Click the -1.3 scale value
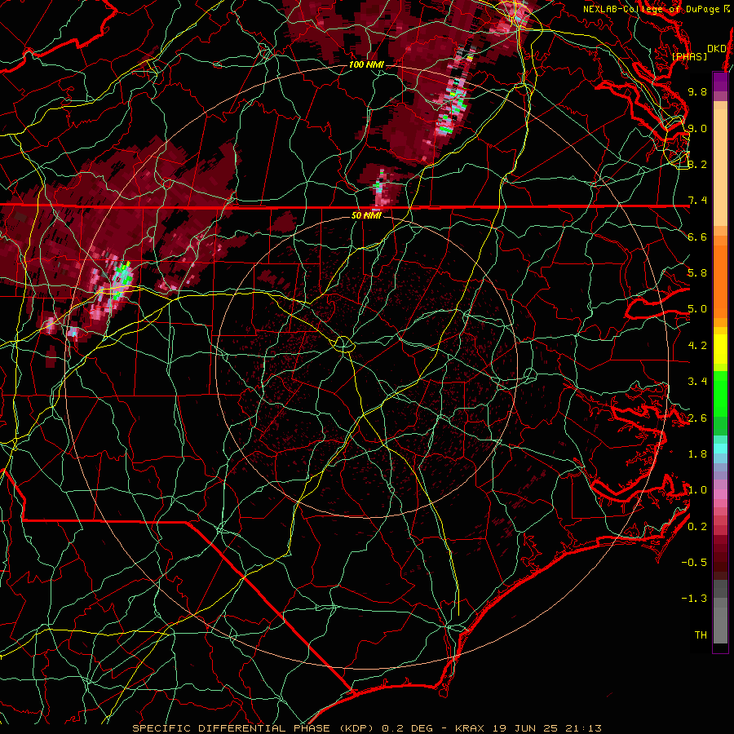 point(694,599)
